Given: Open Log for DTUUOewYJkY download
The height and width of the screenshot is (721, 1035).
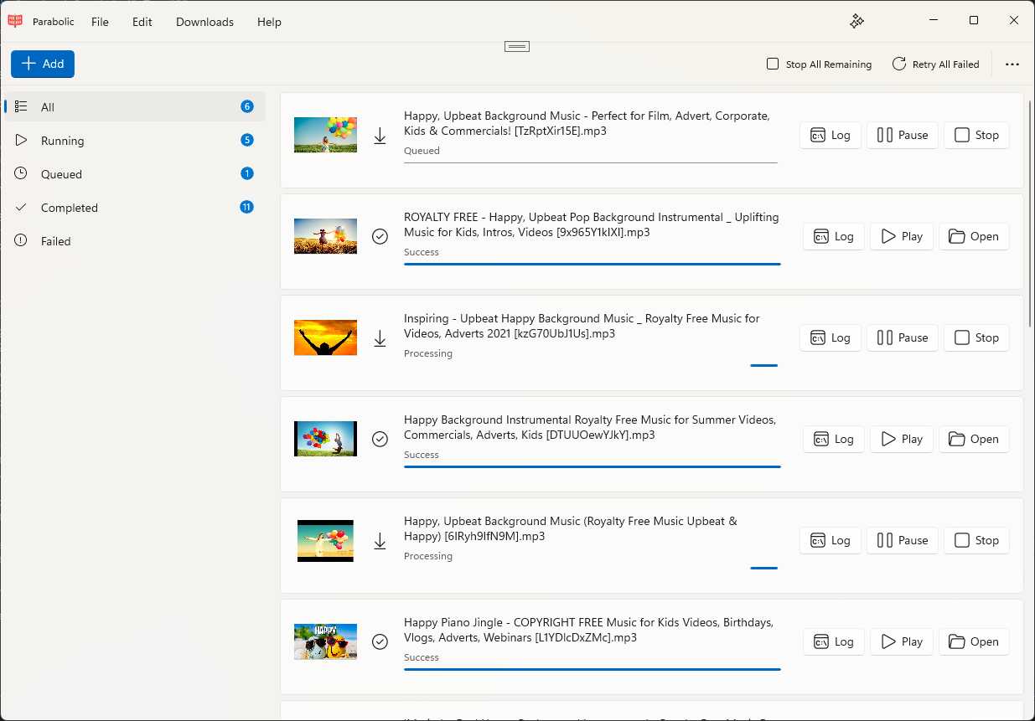Looking at the screenshot, I should click(x=834, y=439).
